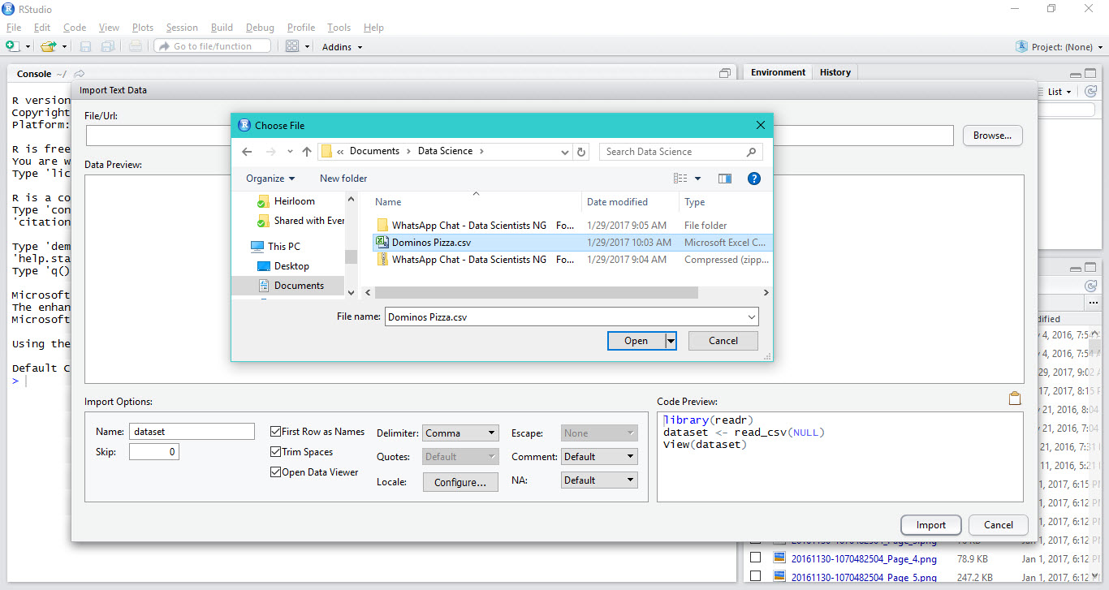Image resolution: width=1109 pixels, height=590 pixels.
Task: Sort files by the Date modified column
Action: (617, 202)
